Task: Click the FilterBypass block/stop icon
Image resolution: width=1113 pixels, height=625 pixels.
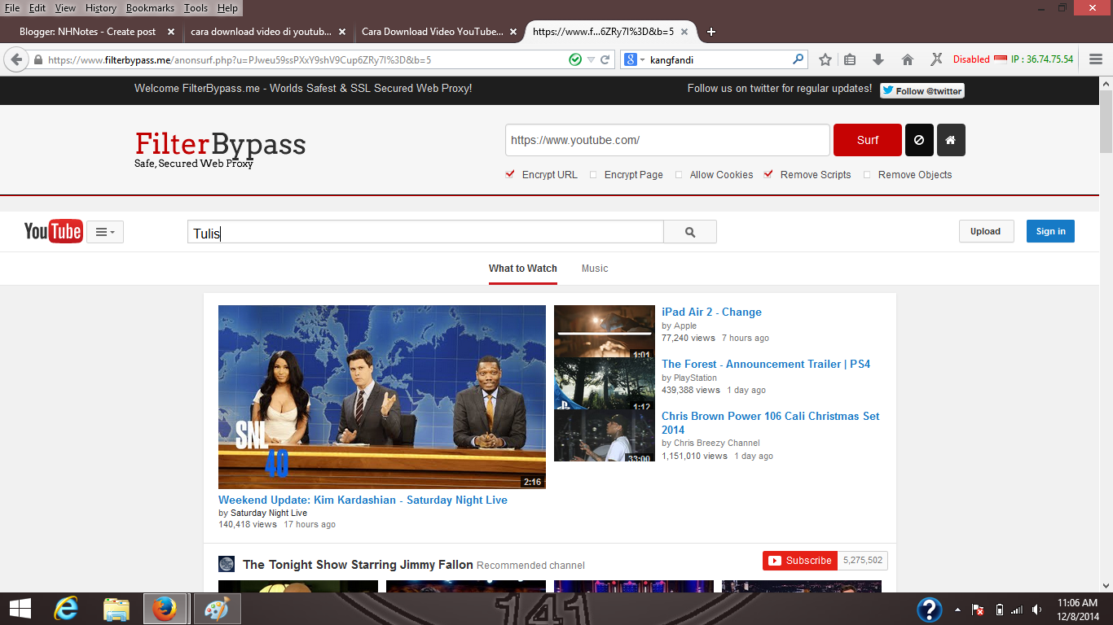Action: (919, 139)
